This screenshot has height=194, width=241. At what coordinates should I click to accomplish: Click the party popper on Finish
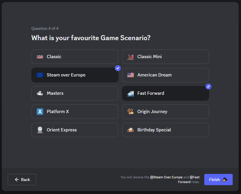click(x=225, y=180)
